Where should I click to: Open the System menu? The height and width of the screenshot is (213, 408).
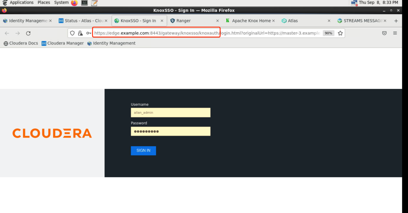click(x=61, y=3)
